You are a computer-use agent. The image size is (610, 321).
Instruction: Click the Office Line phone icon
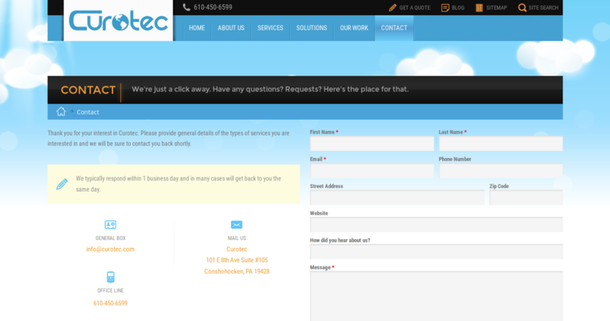pos(110,277)
